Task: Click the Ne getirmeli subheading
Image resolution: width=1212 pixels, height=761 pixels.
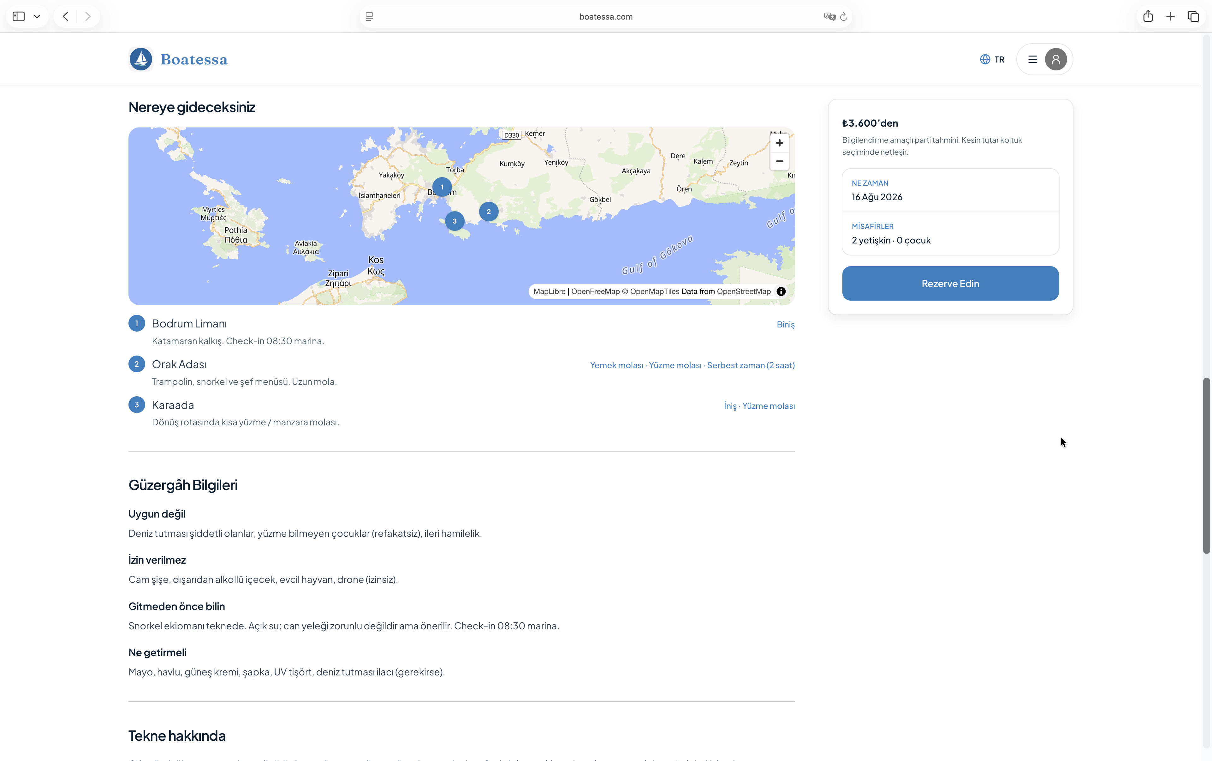Action: (157, 653)
